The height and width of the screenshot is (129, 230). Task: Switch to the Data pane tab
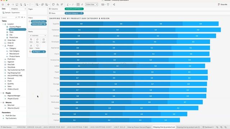(4, 9)
